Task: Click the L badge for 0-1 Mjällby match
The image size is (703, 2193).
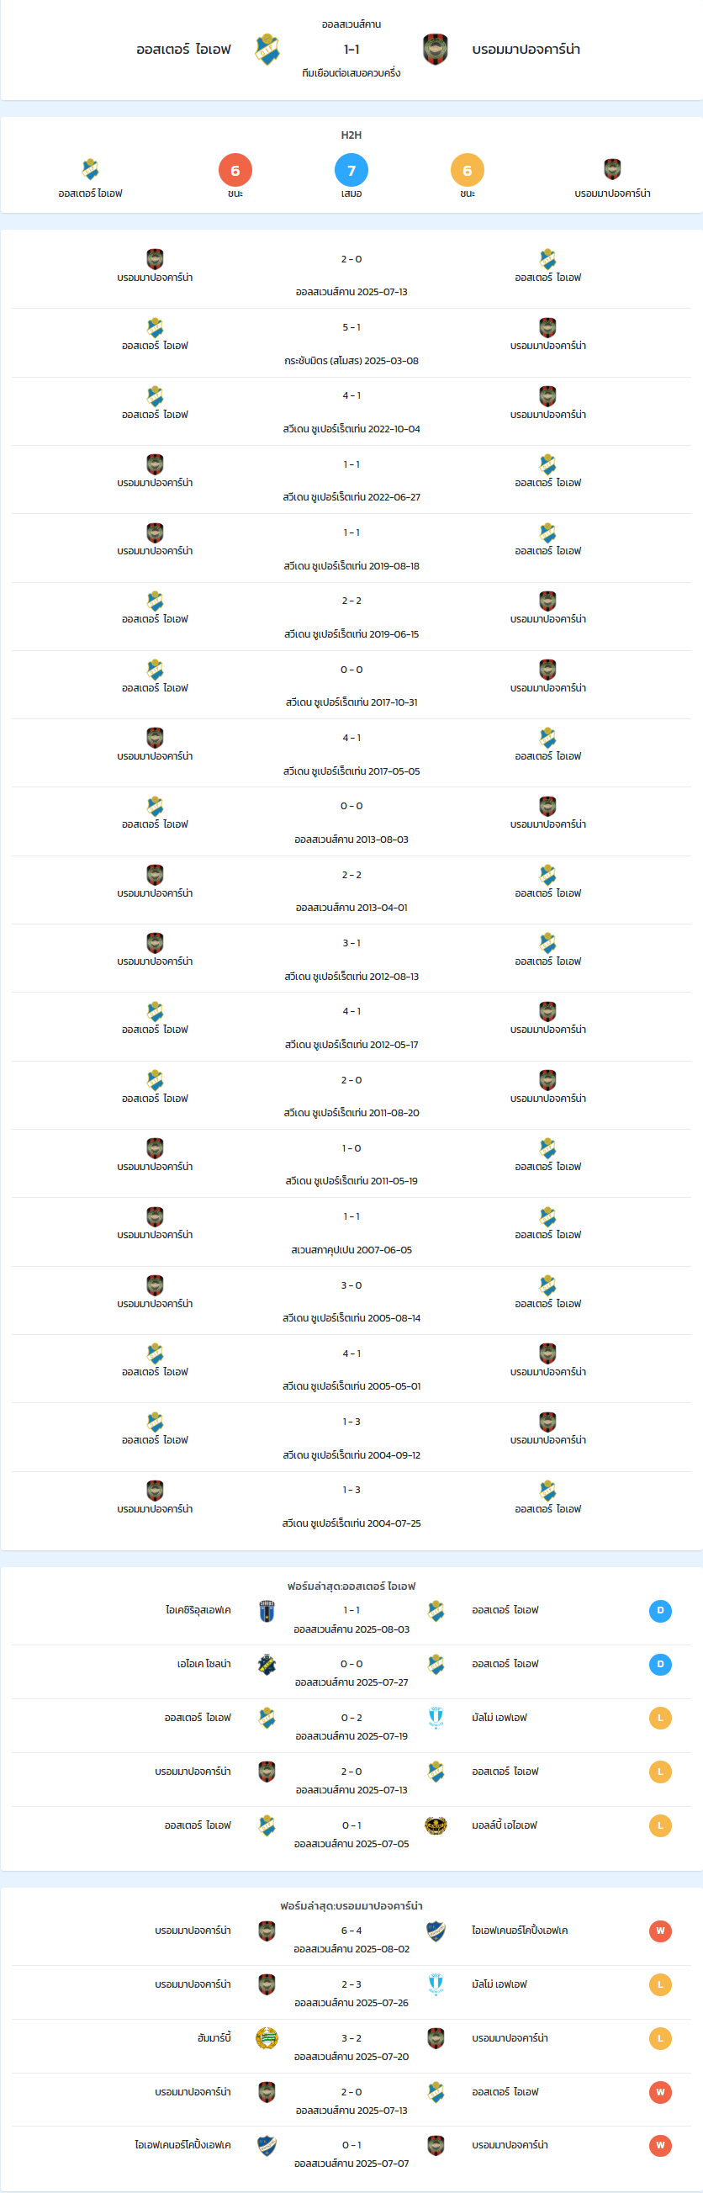Action: click(659, 1825)
